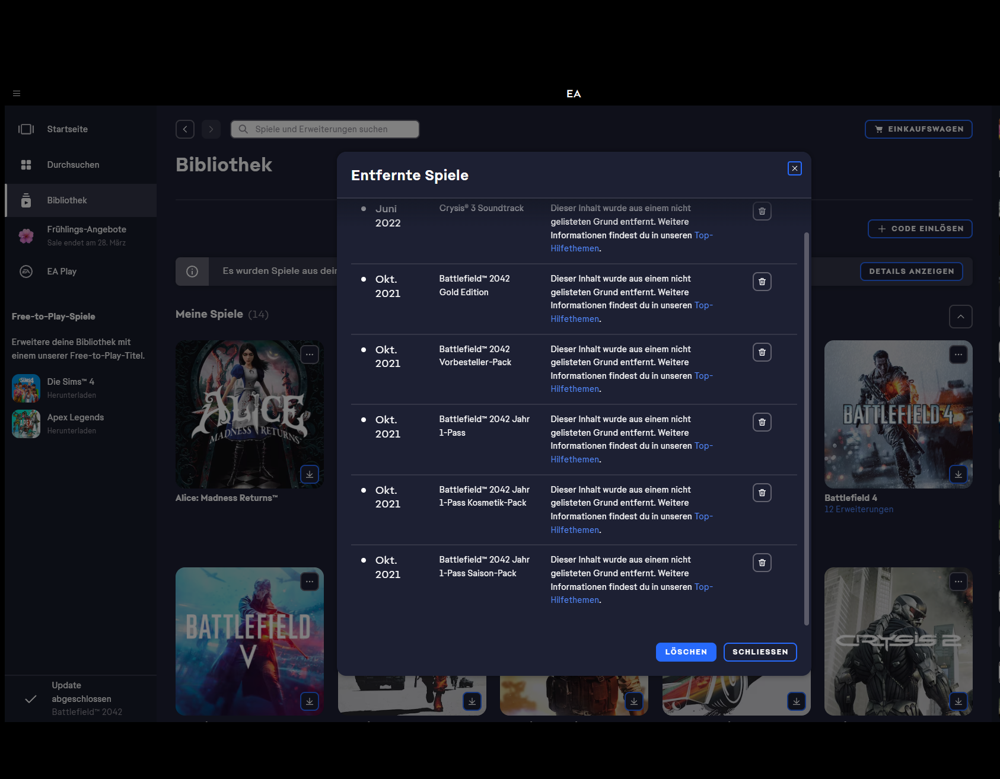Image resolution: width=1000 pixels, height=779 pixels.
Task: Go to Startseite in the sidebar
Action: point(67,129)
